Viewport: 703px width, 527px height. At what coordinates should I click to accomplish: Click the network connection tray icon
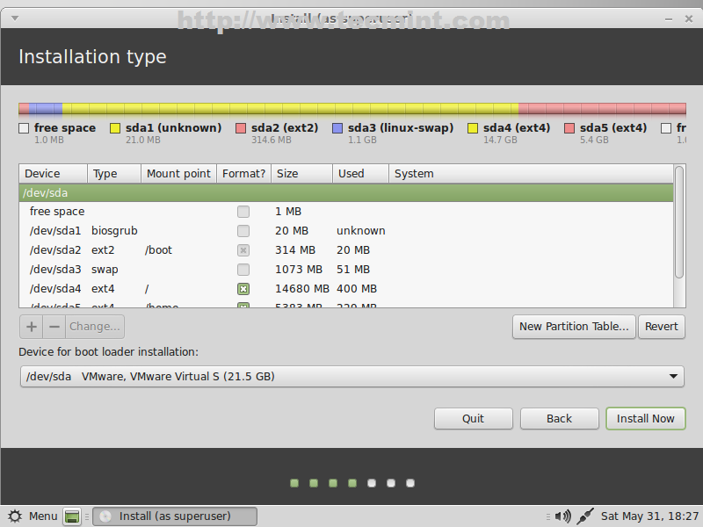click(586, 516)
